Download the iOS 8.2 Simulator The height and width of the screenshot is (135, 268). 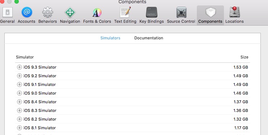pyautogui.click(x=19, y=119)
